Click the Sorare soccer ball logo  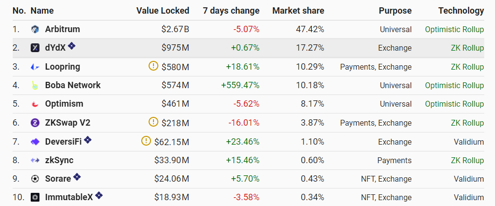click(35, 179)
